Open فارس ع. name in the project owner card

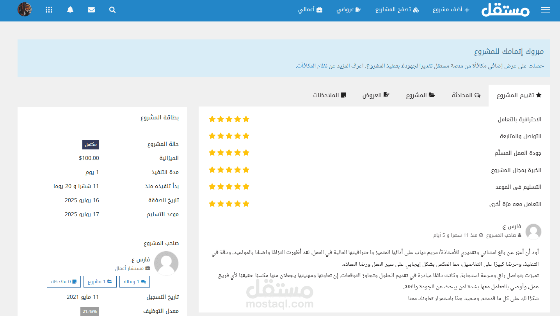click(x=140, y=259)
